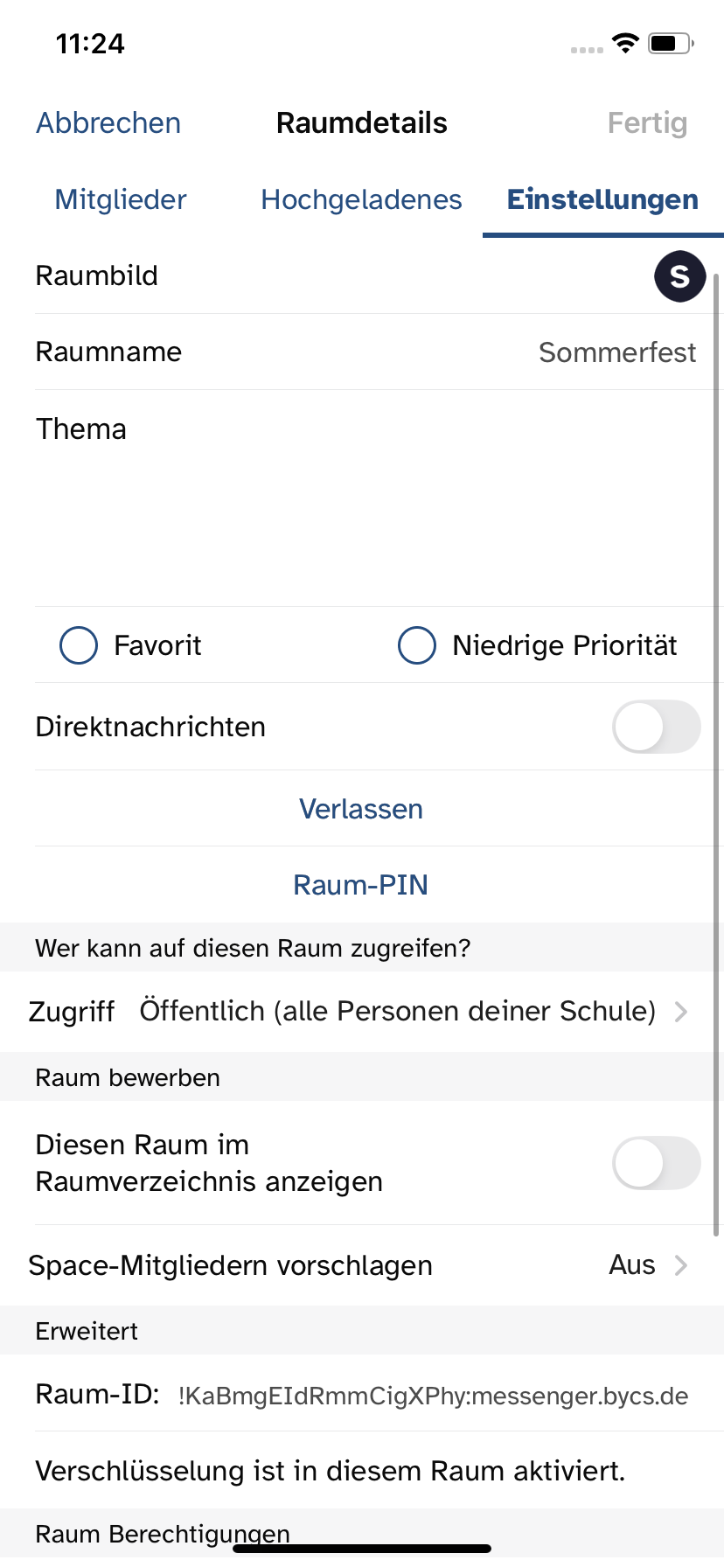Open the Aus value for Space suggestions
The height and width of the screenshot is (1567, 724).
coord(631,1265)
